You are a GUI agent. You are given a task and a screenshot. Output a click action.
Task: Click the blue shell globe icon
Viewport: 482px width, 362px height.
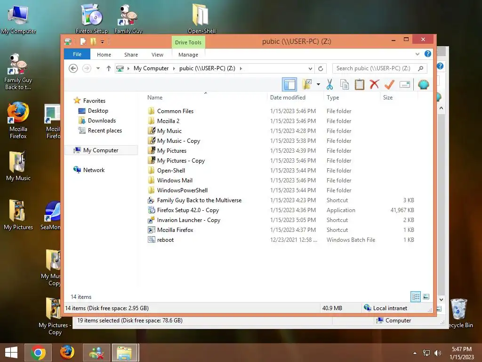click(423, 84)
